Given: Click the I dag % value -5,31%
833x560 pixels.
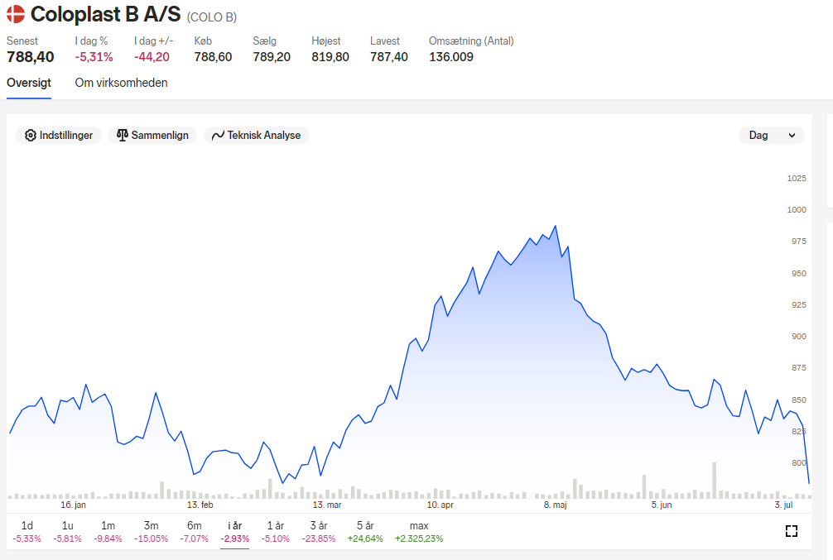Looking at the screenshot, I should point(94,57).
